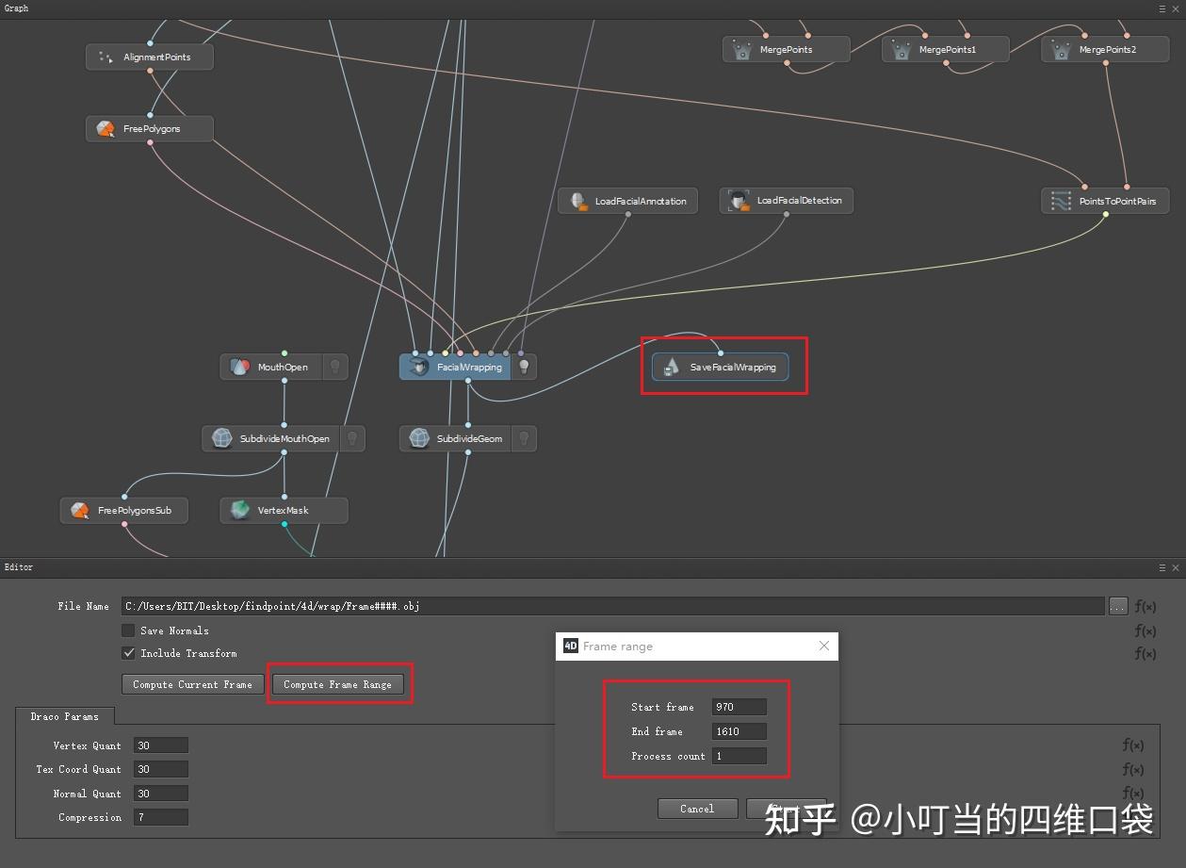This screenshot has width=1186, height=868.
Task: Click the browse button beside File Name
Action: [x=1117, y=606]
